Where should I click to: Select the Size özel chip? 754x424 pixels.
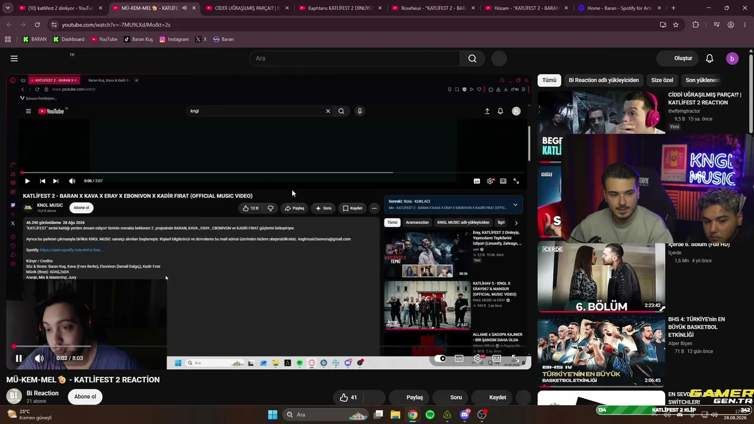662,80
